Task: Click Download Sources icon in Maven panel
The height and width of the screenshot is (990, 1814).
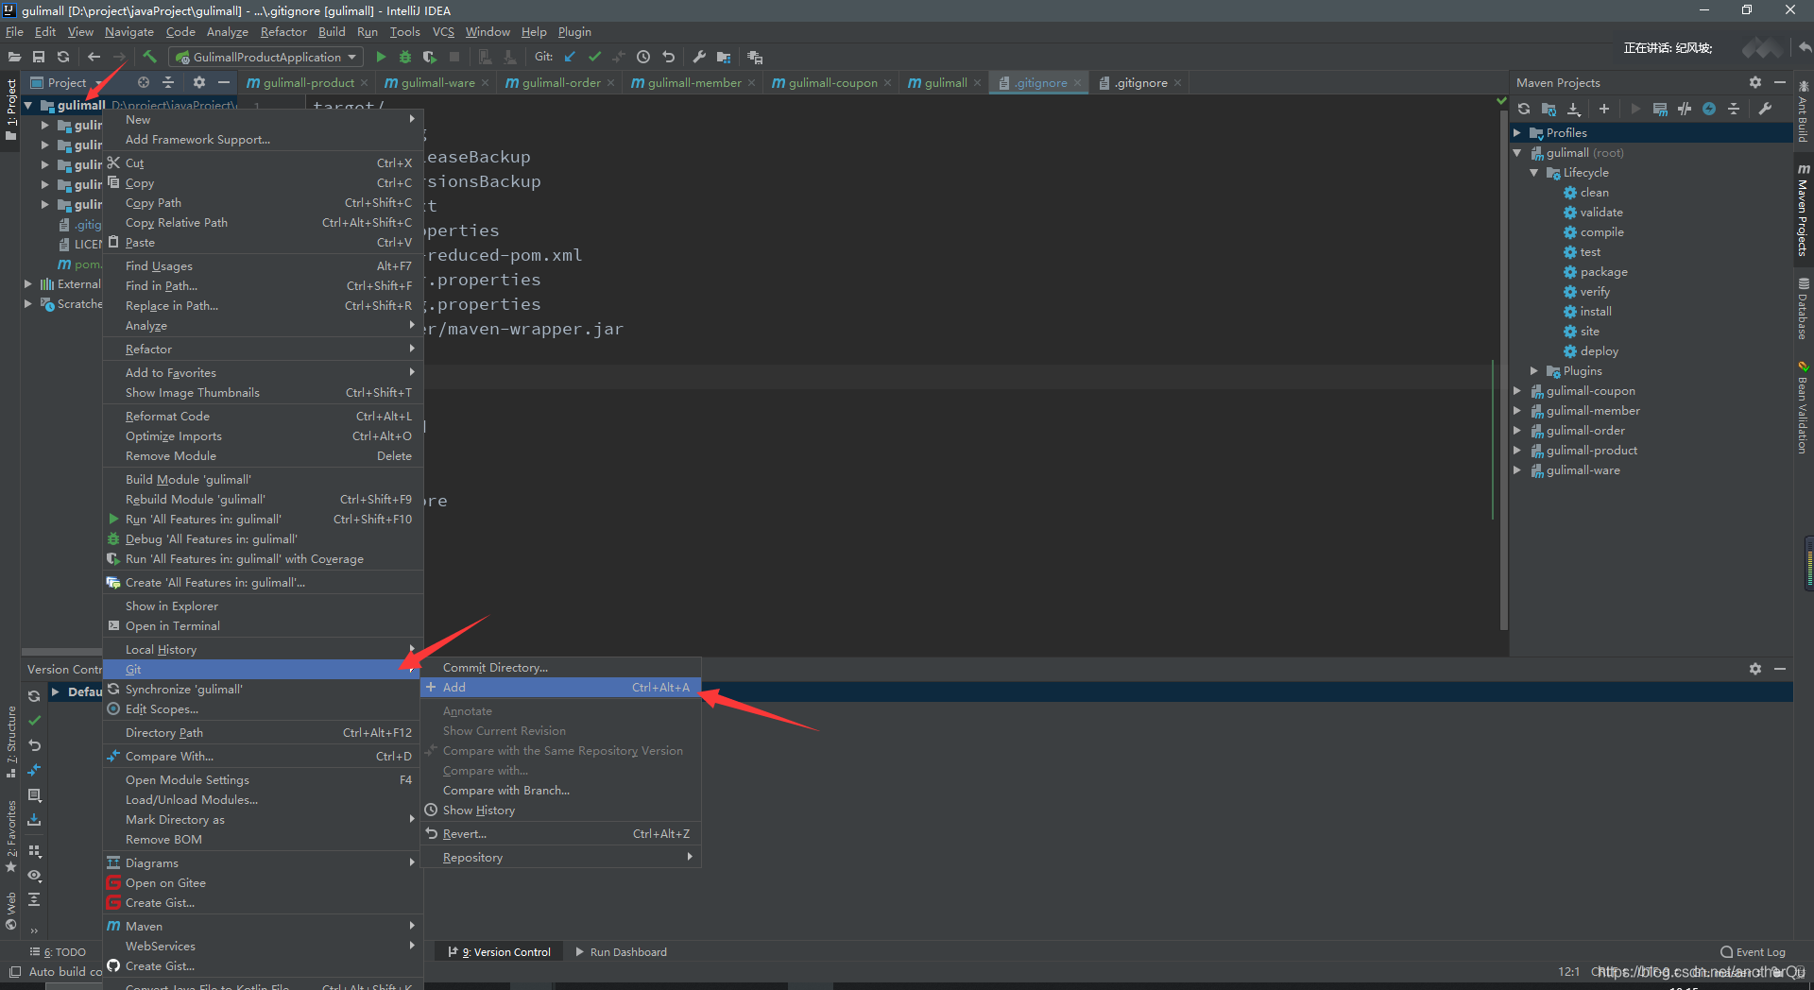Action: coord(1573,109)
